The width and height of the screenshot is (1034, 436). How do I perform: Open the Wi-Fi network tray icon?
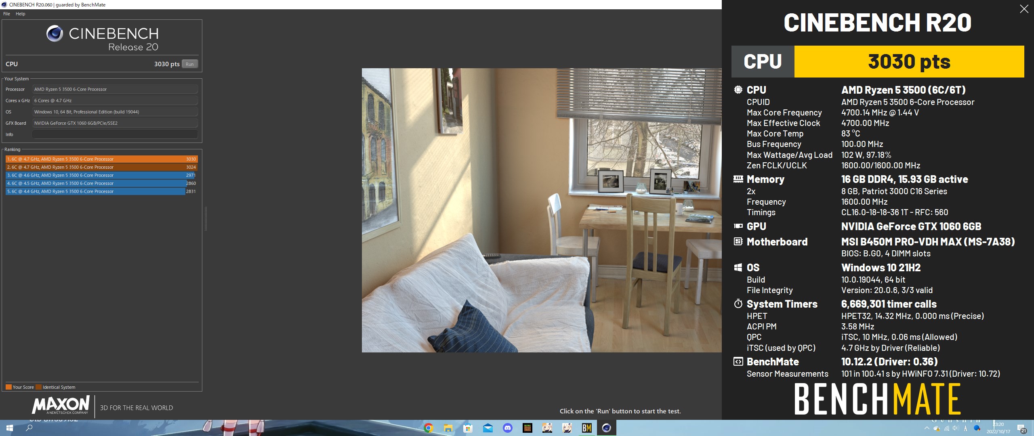[x=947, y=428]
